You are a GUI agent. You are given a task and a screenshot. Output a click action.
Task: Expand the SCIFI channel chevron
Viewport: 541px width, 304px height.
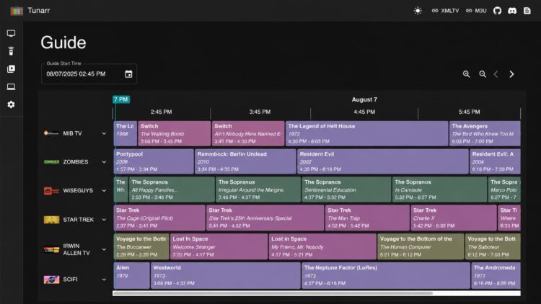coord(104,280)
